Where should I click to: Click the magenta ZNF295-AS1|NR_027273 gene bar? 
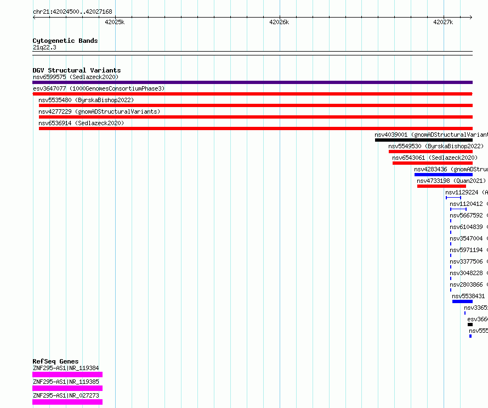pyautogui.click(x=67, y=402)
